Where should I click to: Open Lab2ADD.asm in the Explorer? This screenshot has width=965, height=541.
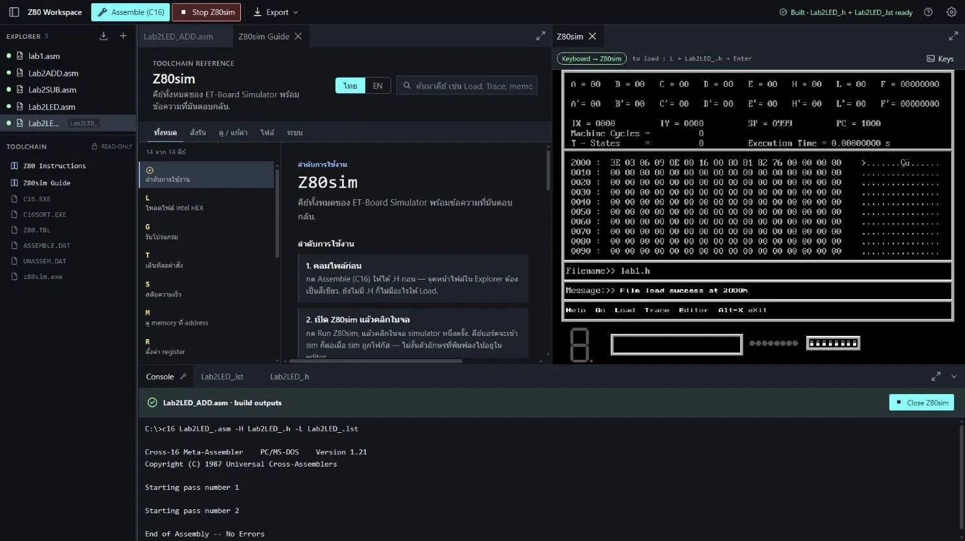[68, 73]
